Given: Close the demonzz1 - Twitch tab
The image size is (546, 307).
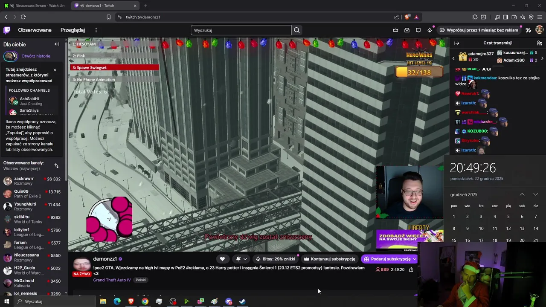Looking at the screenshot, I should coord(135,6).
